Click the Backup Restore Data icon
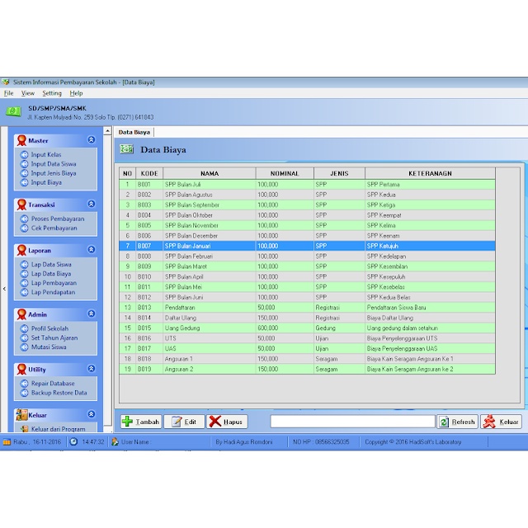The height and width of the screenshot is (528, 528). click(x=25, y=393)
